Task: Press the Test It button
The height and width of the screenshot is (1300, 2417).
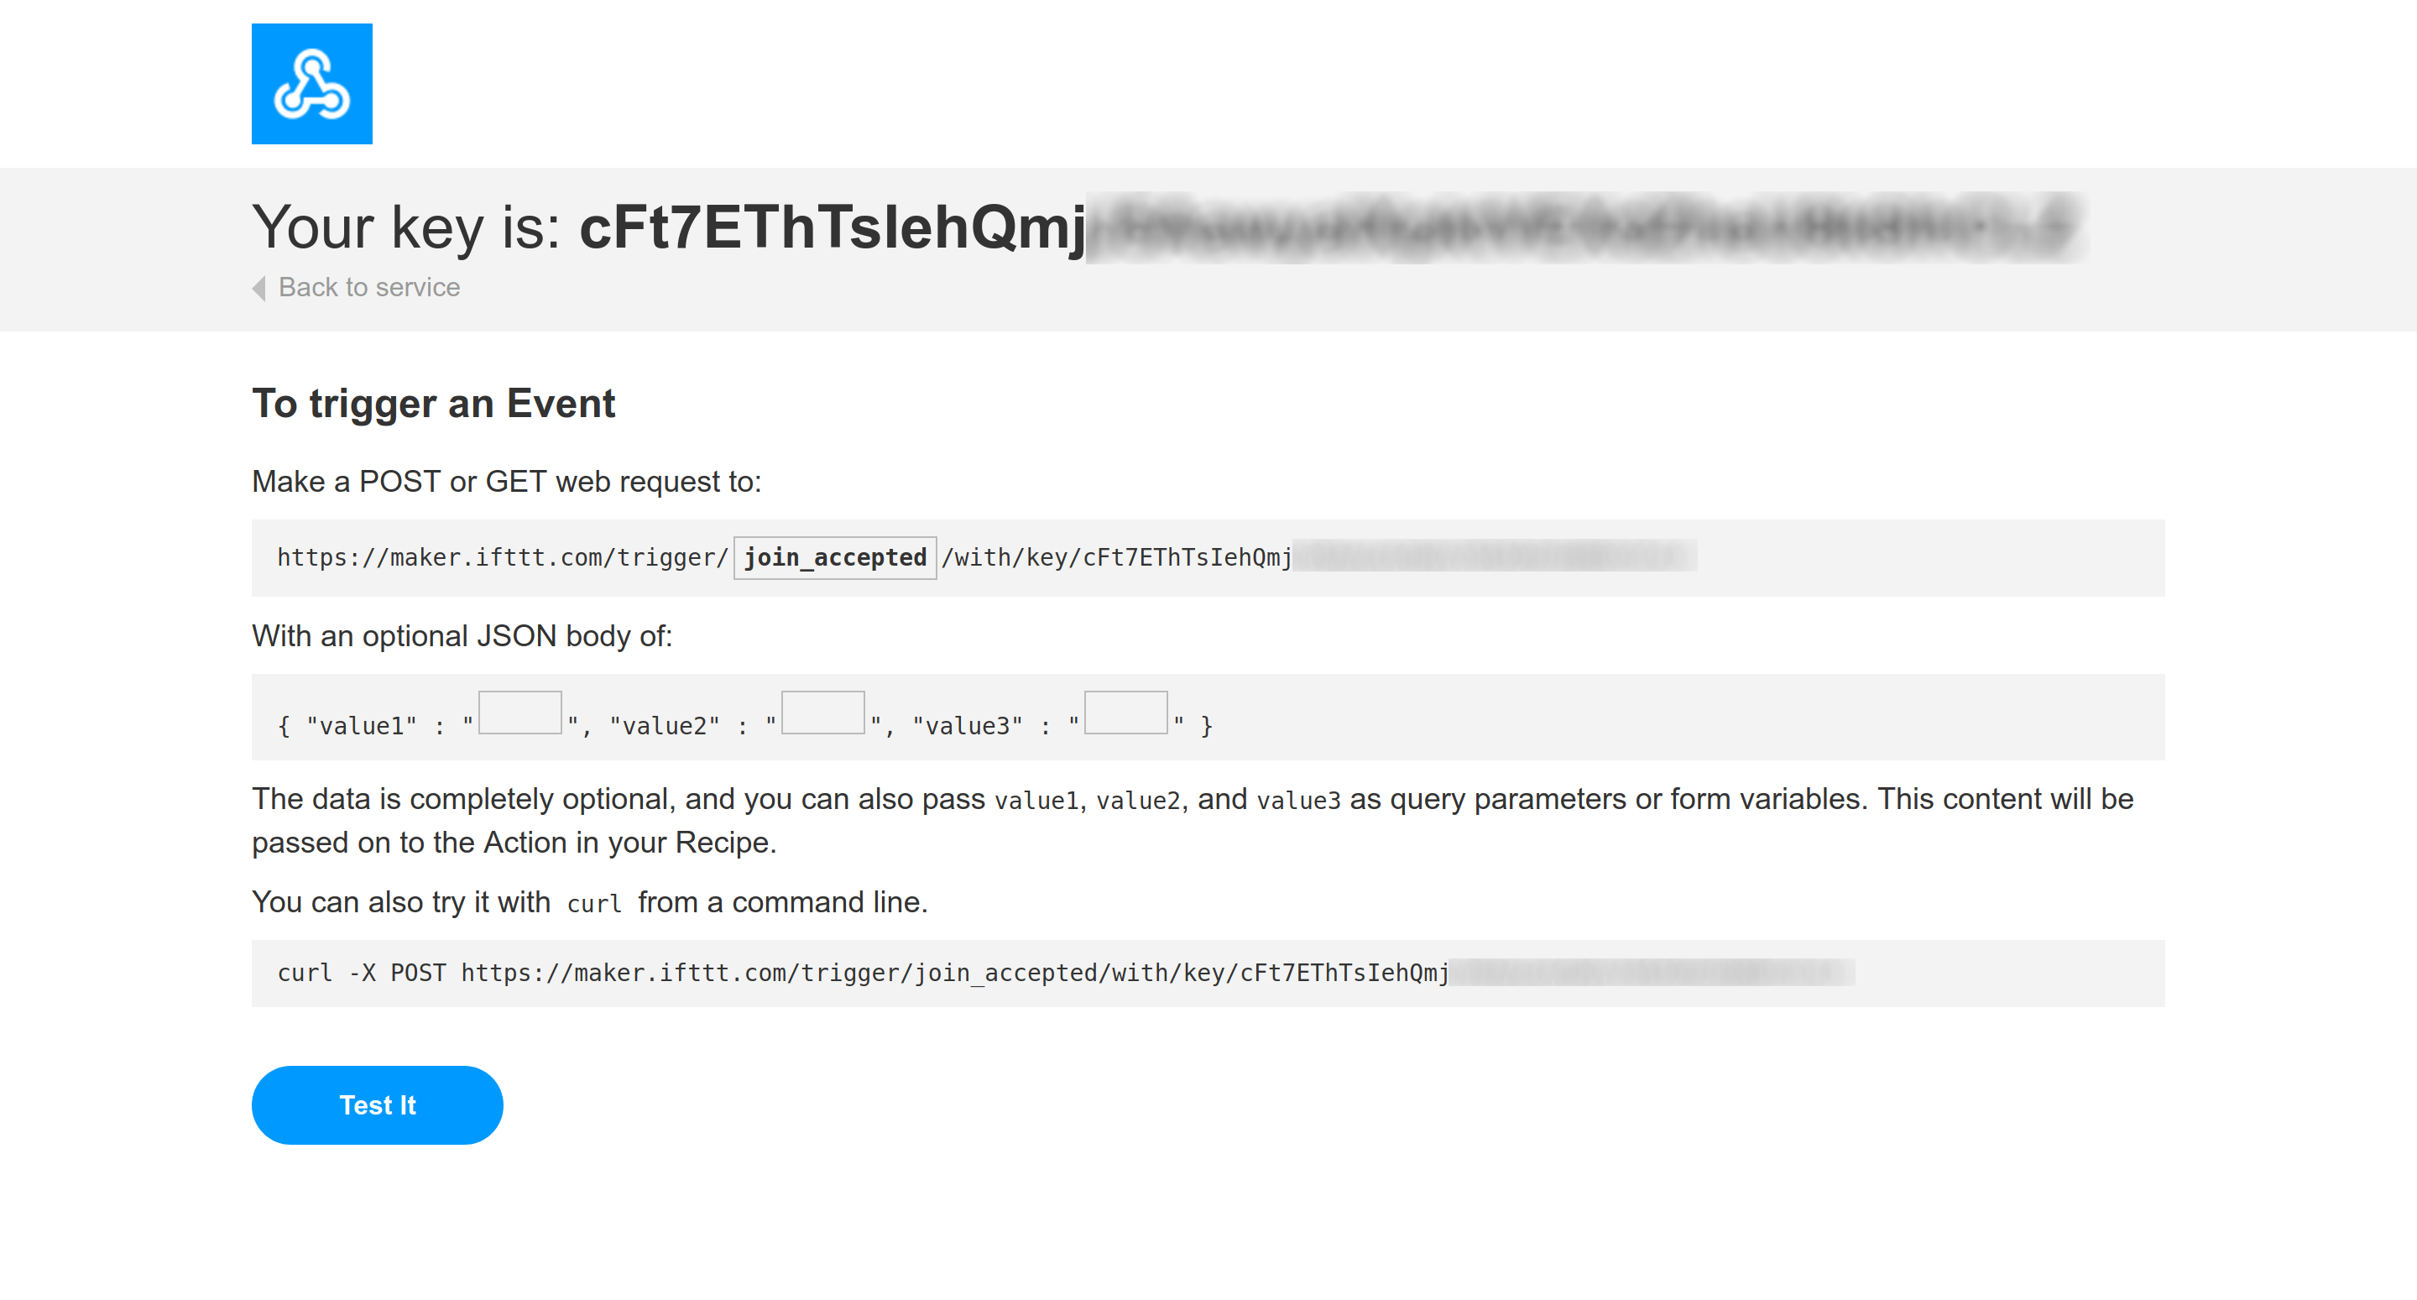Action: tap(378, 1104)
